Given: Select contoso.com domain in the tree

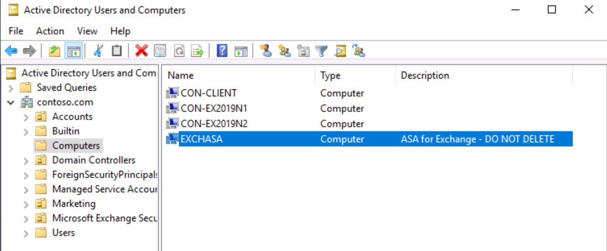Looking at the screenshot, I should coord(65,102).
